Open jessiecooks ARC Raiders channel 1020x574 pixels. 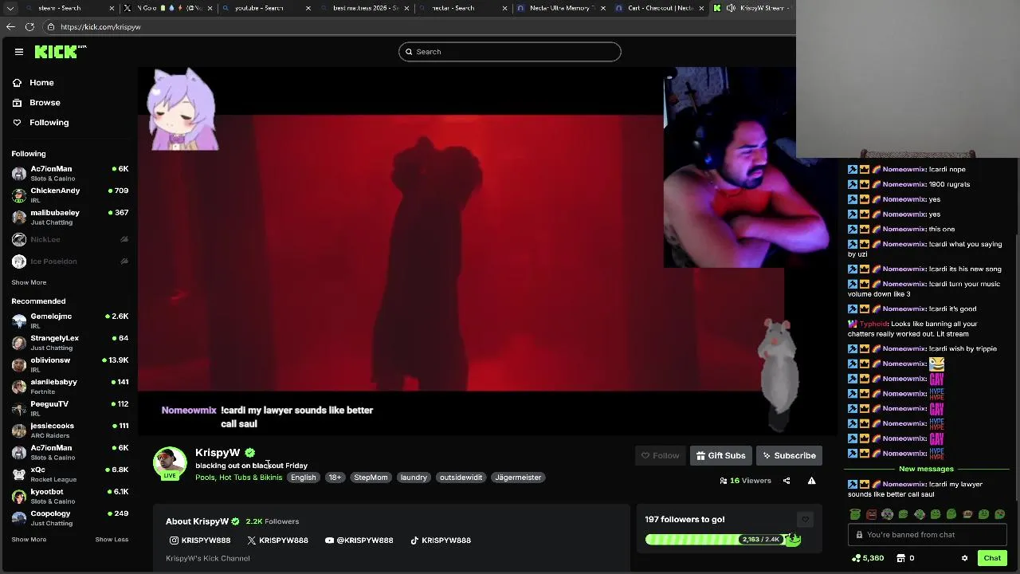70,430
